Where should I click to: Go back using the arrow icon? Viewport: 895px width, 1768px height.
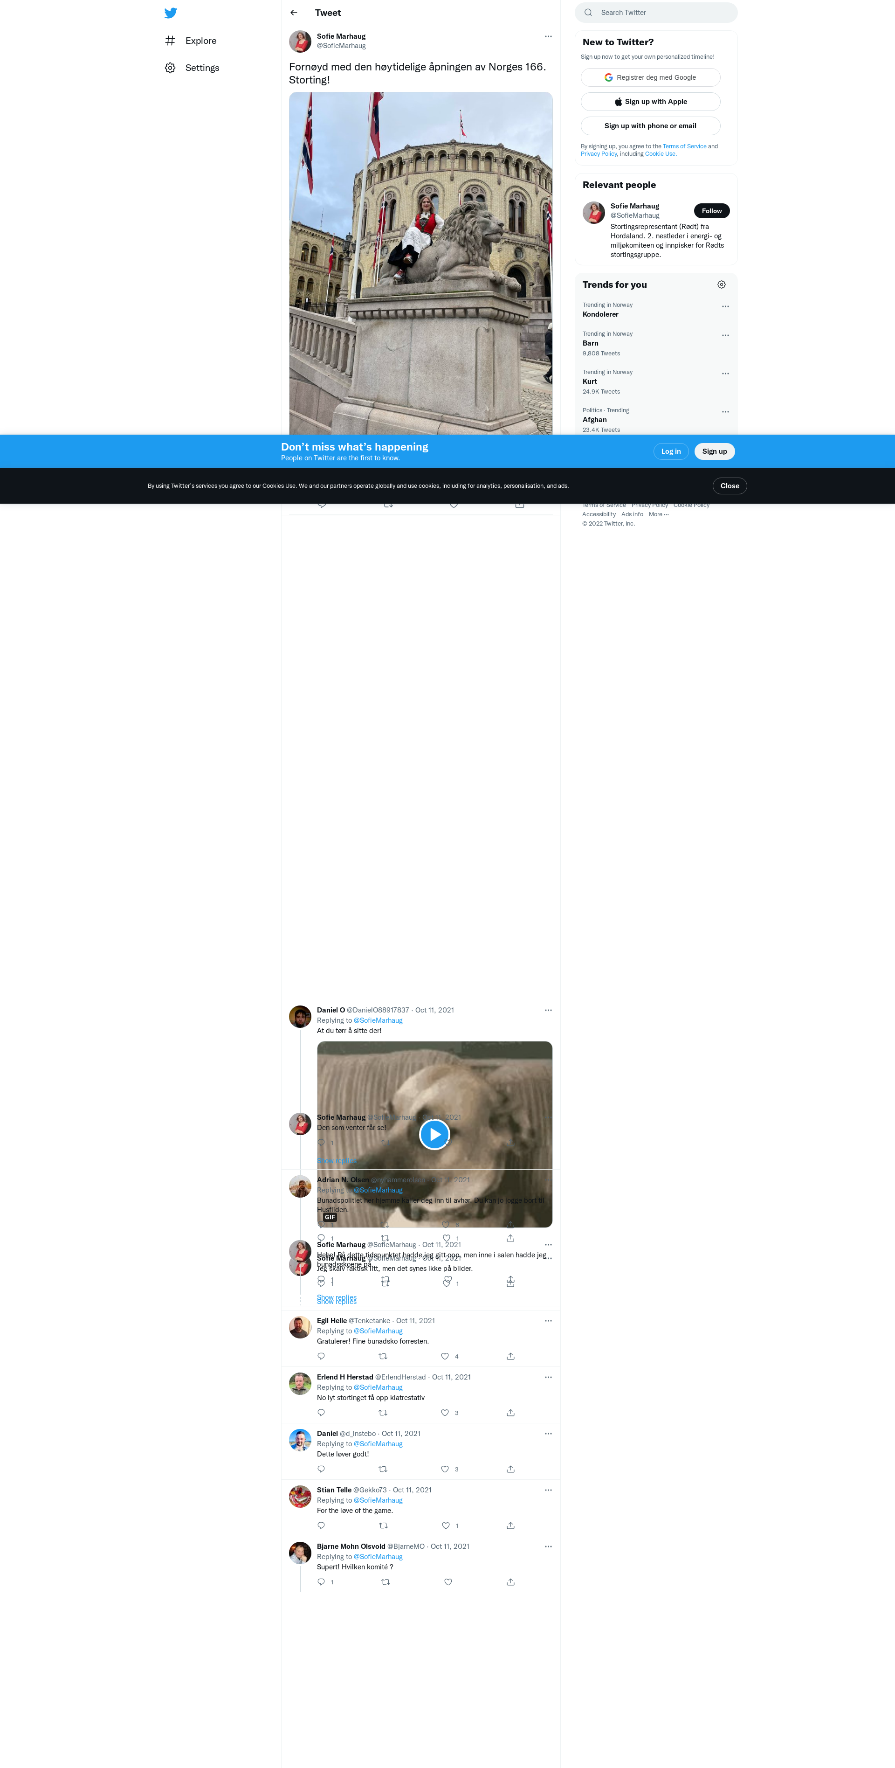click(x=294, y=13)
